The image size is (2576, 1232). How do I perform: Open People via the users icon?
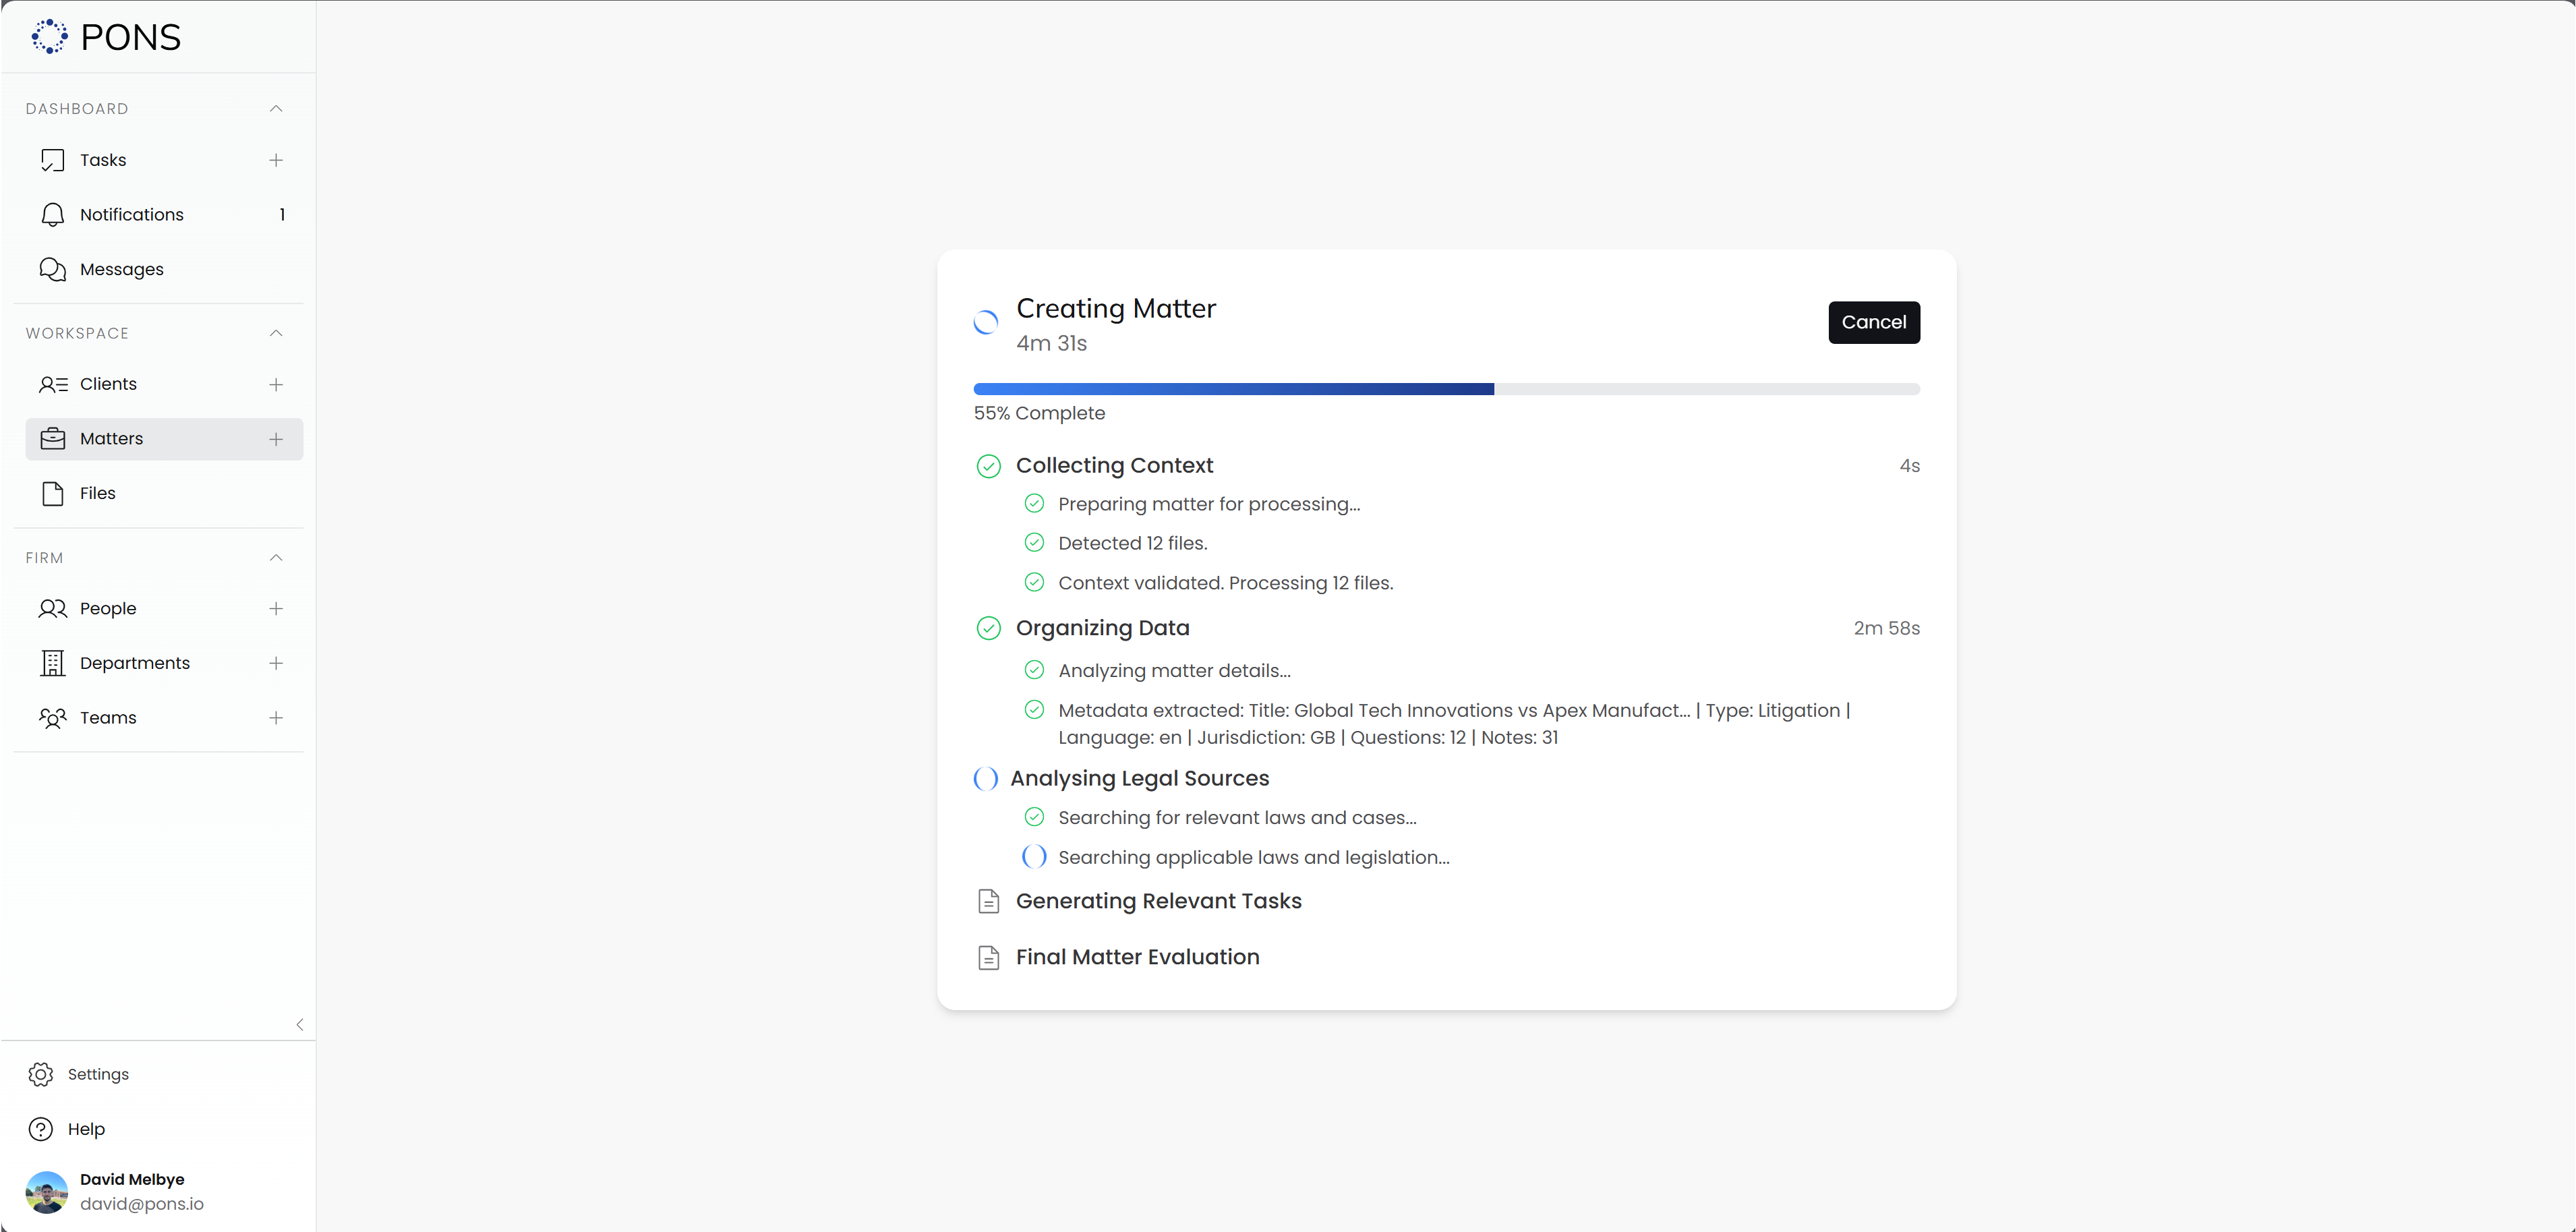[x=53, y=608]
